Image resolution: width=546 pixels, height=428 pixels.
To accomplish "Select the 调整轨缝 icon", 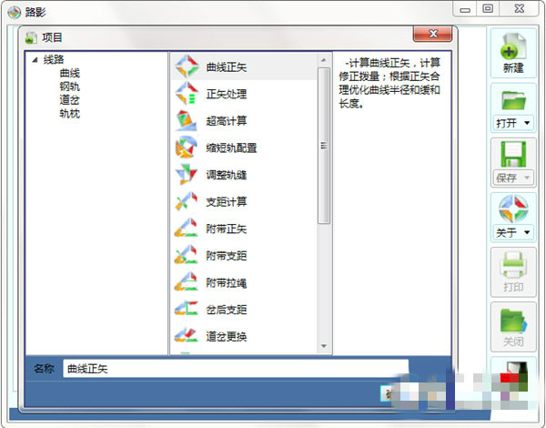I will [x=187, y=174].
